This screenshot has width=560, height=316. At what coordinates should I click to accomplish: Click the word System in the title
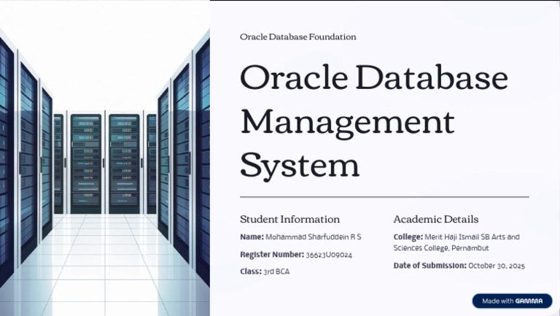click(x=300, y=165)
